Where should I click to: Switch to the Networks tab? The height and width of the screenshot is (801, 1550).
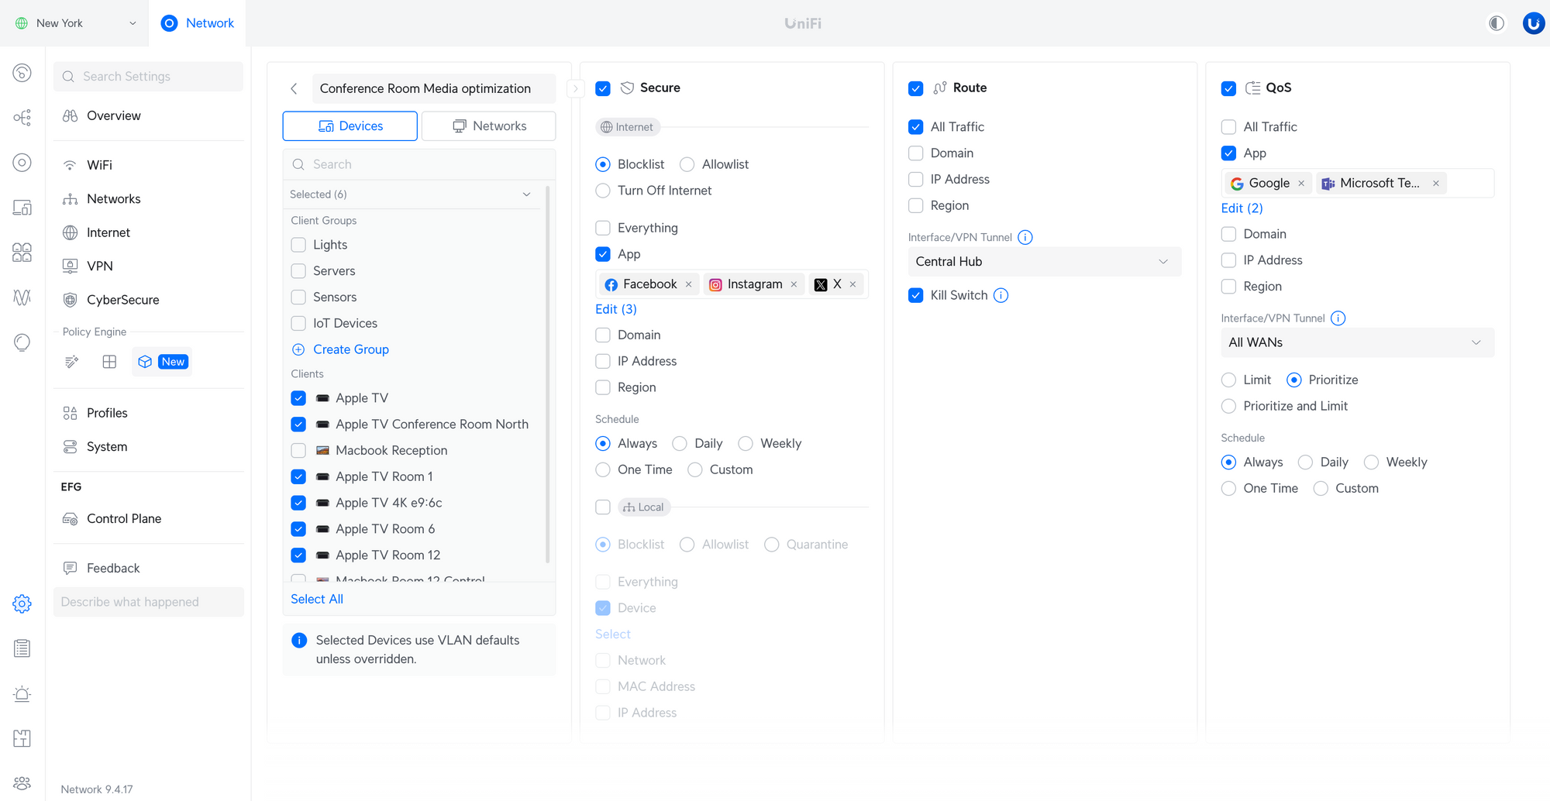pyautogui.click(x=489, y=126)
